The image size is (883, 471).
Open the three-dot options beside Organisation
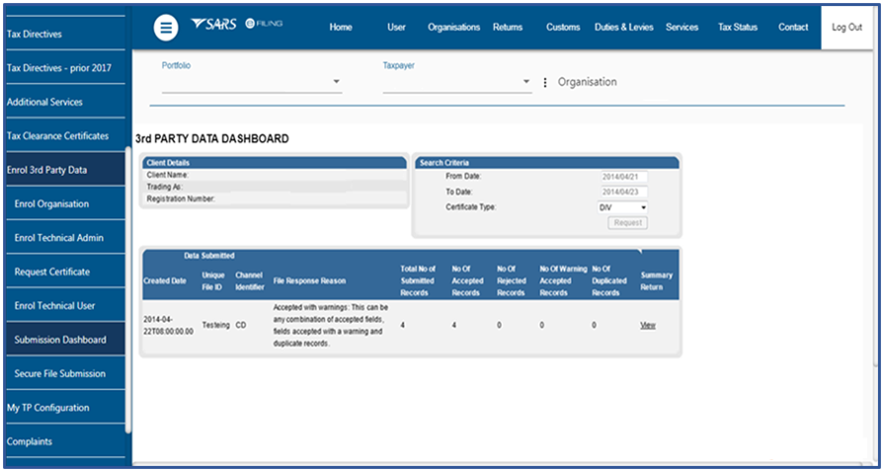tap(545, 83)
